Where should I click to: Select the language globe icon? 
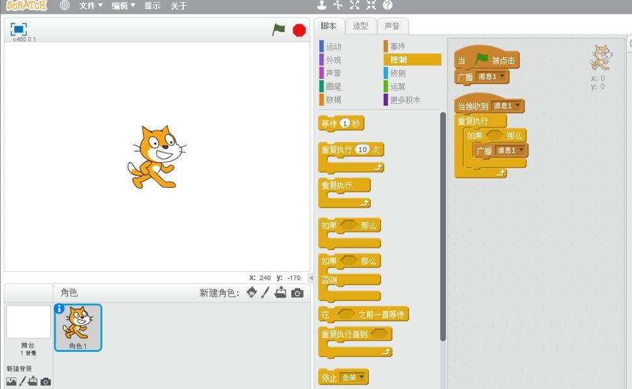point(64,6)
